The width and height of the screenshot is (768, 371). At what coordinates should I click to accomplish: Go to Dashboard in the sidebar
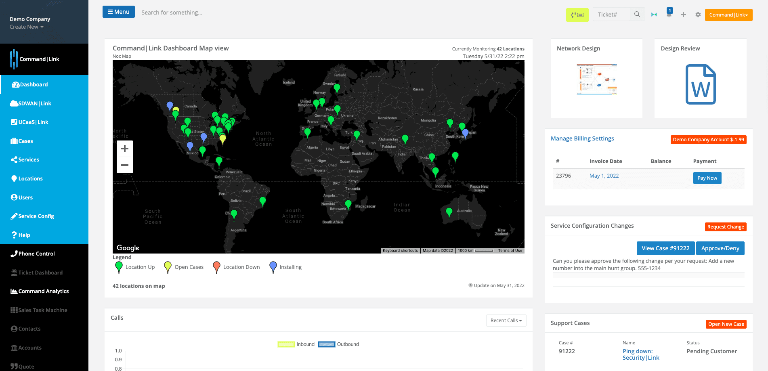(x=44, y=84)
